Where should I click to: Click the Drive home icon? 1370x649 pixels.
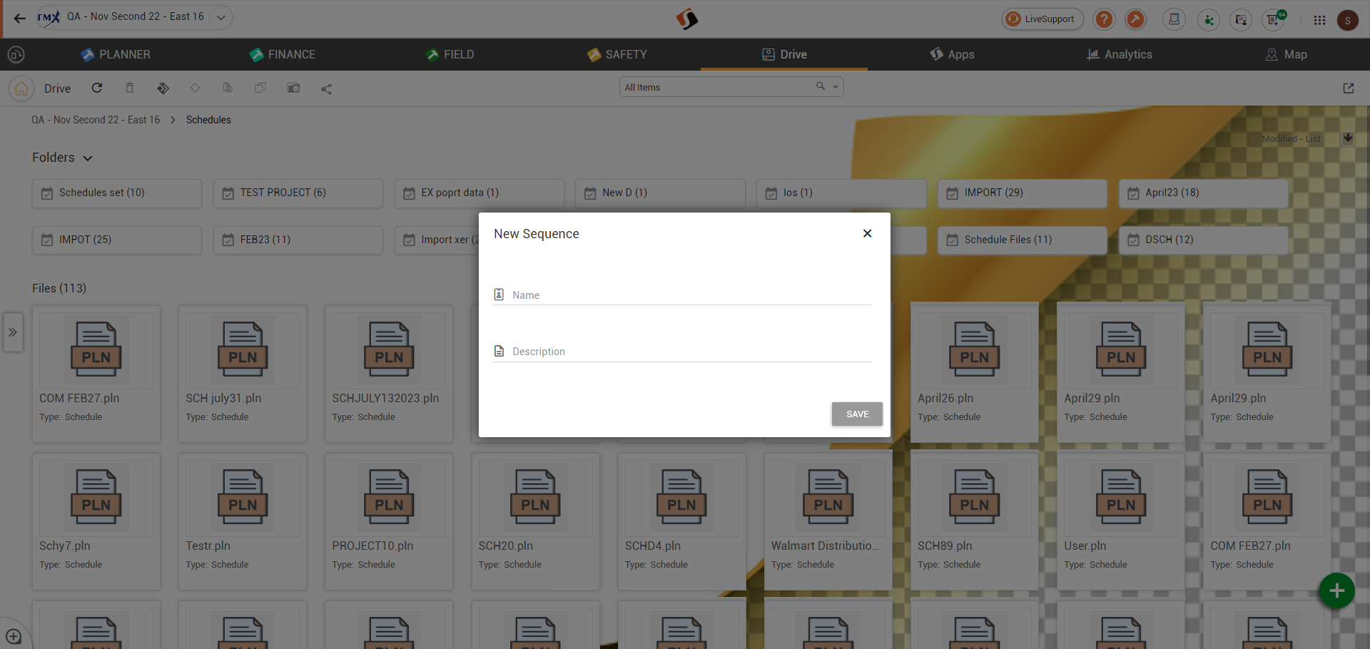pyautogui.click(x=21, y=88)
